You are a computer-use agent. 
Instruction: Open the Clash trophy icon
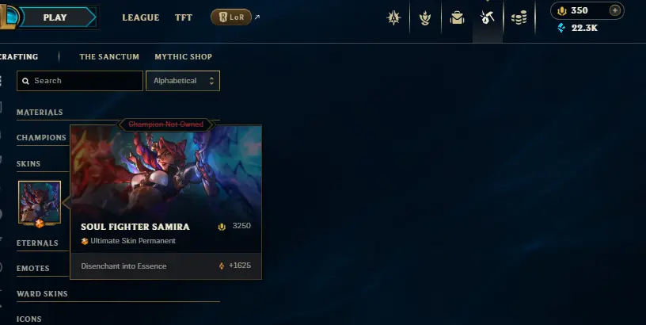pos(425,17)
